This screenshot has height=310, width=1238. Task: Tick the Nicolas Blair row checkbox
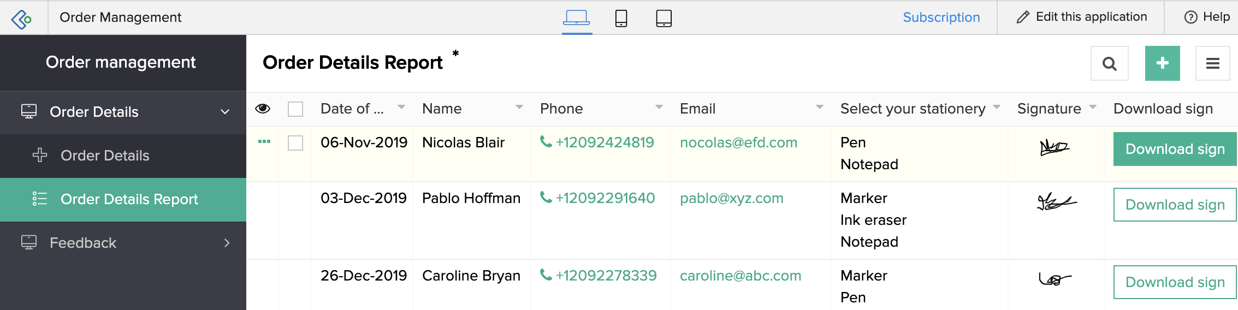(295, 143)
